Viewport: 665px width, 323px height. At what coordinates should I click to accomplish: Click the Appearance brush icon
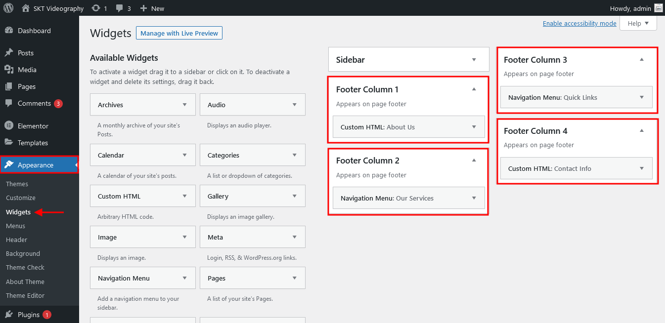[9, 165]
